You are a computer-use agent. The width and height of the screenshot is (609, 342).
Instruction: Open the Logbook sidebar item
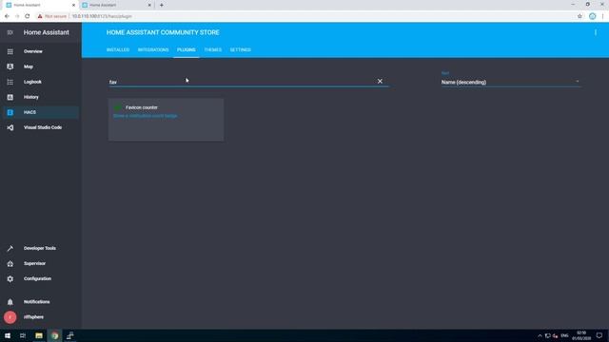(x=41, y=82)
